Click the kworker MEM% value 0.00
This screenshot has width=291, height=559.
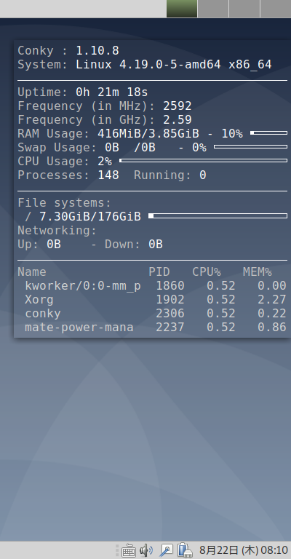[x=272, y=286]
